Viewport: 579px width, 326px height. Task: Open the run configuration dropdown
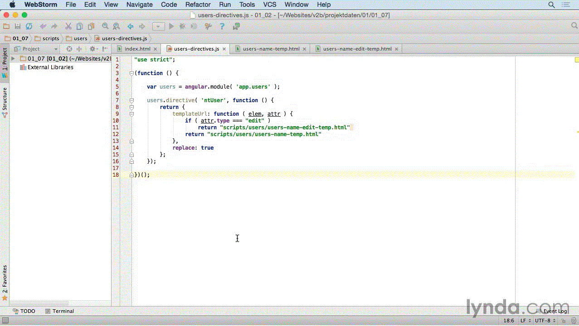[x=158, y=27]
